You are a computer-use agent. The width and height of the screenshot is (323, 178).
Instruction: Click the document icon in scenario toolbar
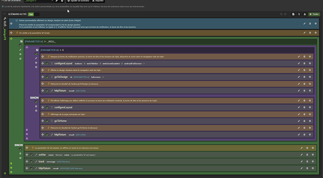294,14
